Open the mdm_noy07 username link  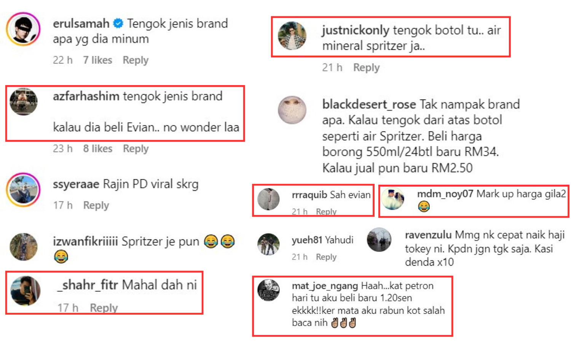445,194
